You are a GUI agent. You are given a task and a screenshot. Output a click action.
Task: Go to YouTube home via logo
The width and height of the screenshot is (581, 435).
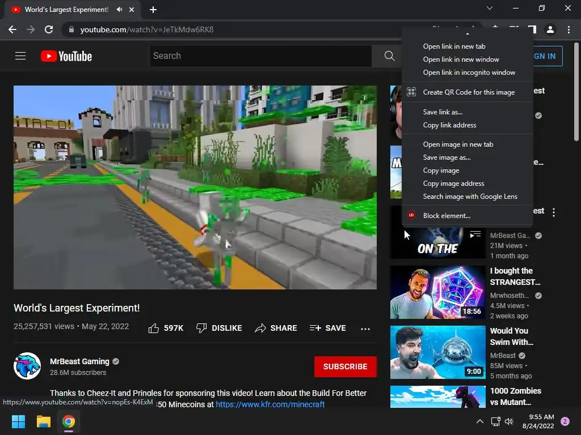coord(66,56)
